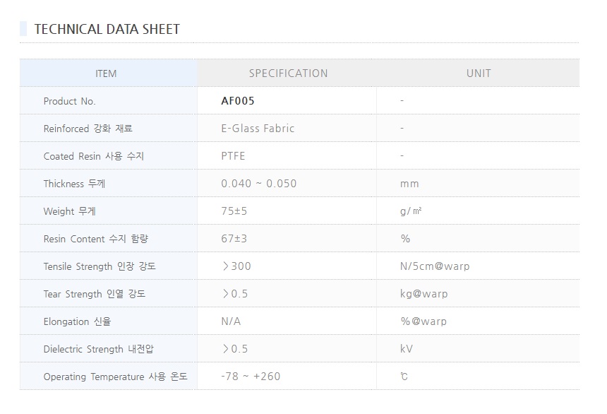Select the E-Glass Fabric specification cell
Screen dimensions: 607x414
258,129
